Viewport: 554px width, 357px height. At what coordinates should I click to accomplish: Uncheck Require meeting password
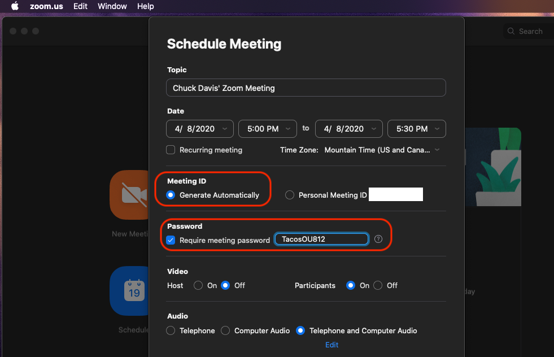point(171,241)
